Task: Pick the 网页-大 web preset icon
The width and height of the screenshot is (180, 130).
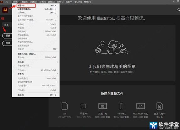Action: coord(102,106)
